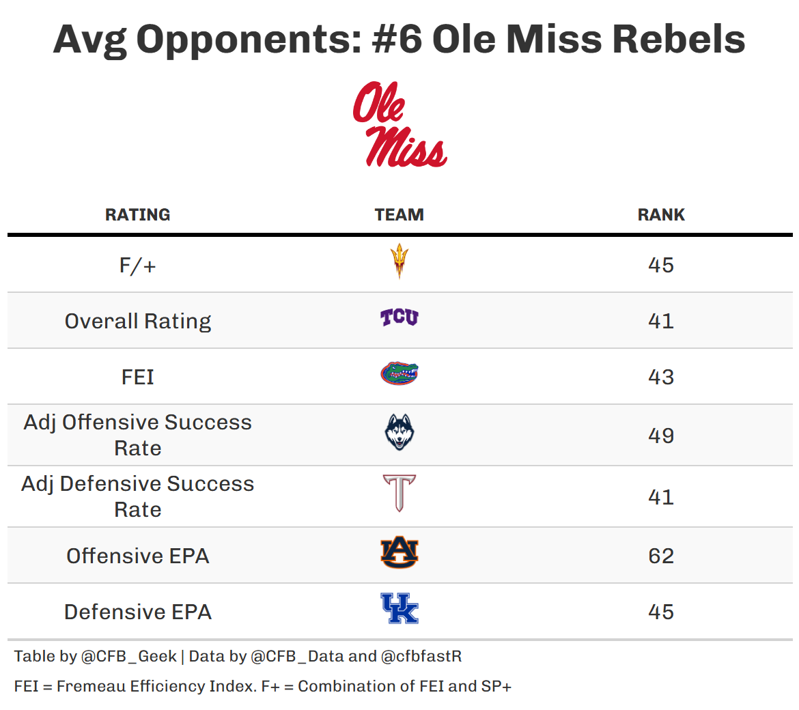Click the TEAM column header

[399, 214]
